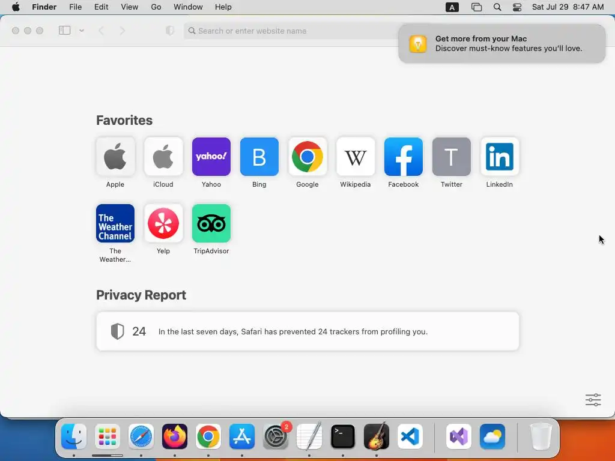Go back with the back arrow

101,31
